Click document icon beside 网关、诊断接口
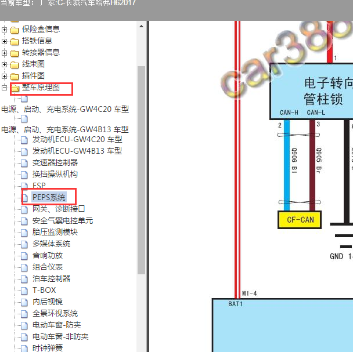 [24, 209]
